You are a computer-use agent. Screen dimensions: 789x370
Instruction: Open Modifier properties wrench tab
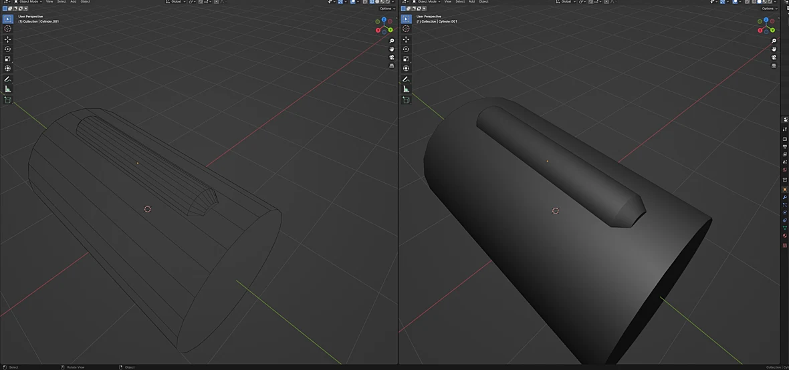coord(784,198)
